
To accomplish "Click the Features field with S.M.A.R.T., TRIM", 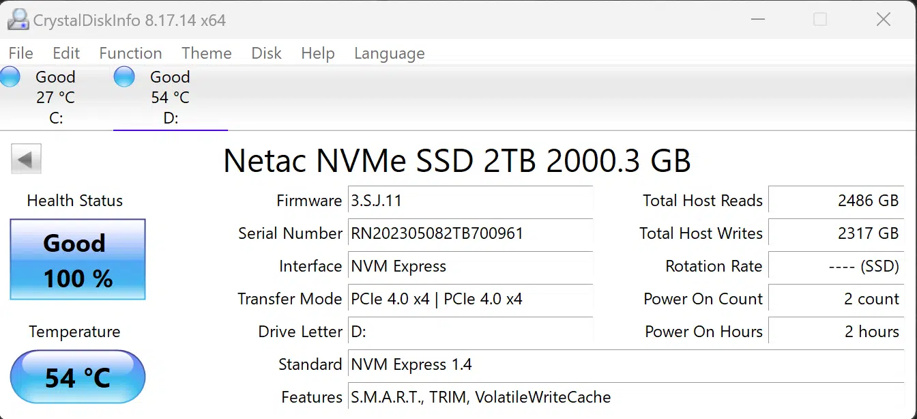I will [x=626, y=397].
